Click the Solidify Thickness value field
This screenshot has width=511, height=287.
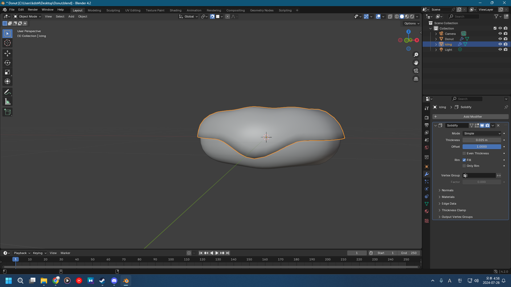(x=482, y=140)
